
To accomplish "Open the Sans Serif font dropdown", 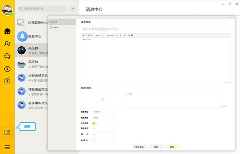I will 112,35.
